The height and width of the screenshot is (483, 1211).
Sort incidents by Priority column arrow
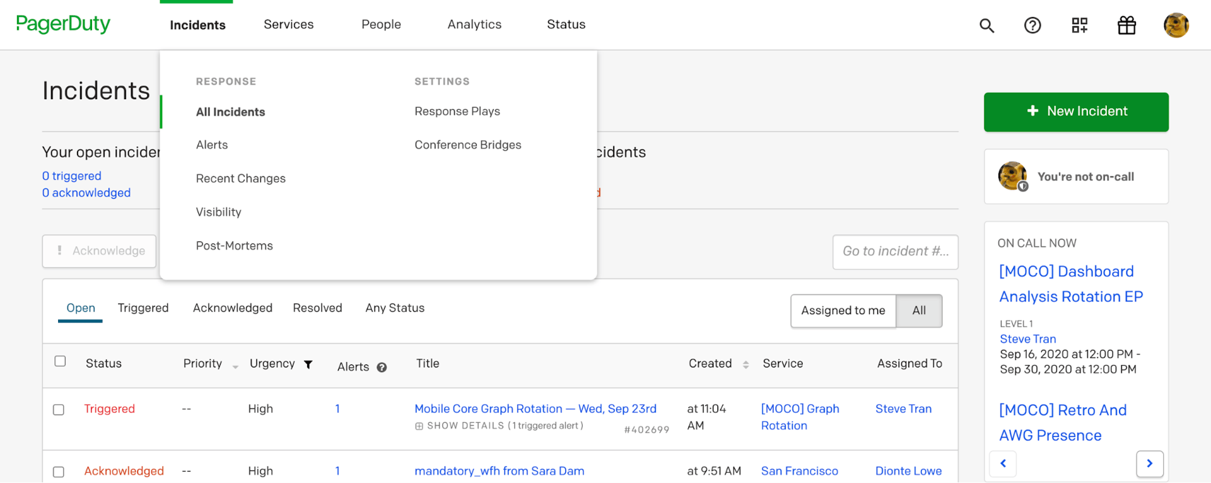(235, 366)
